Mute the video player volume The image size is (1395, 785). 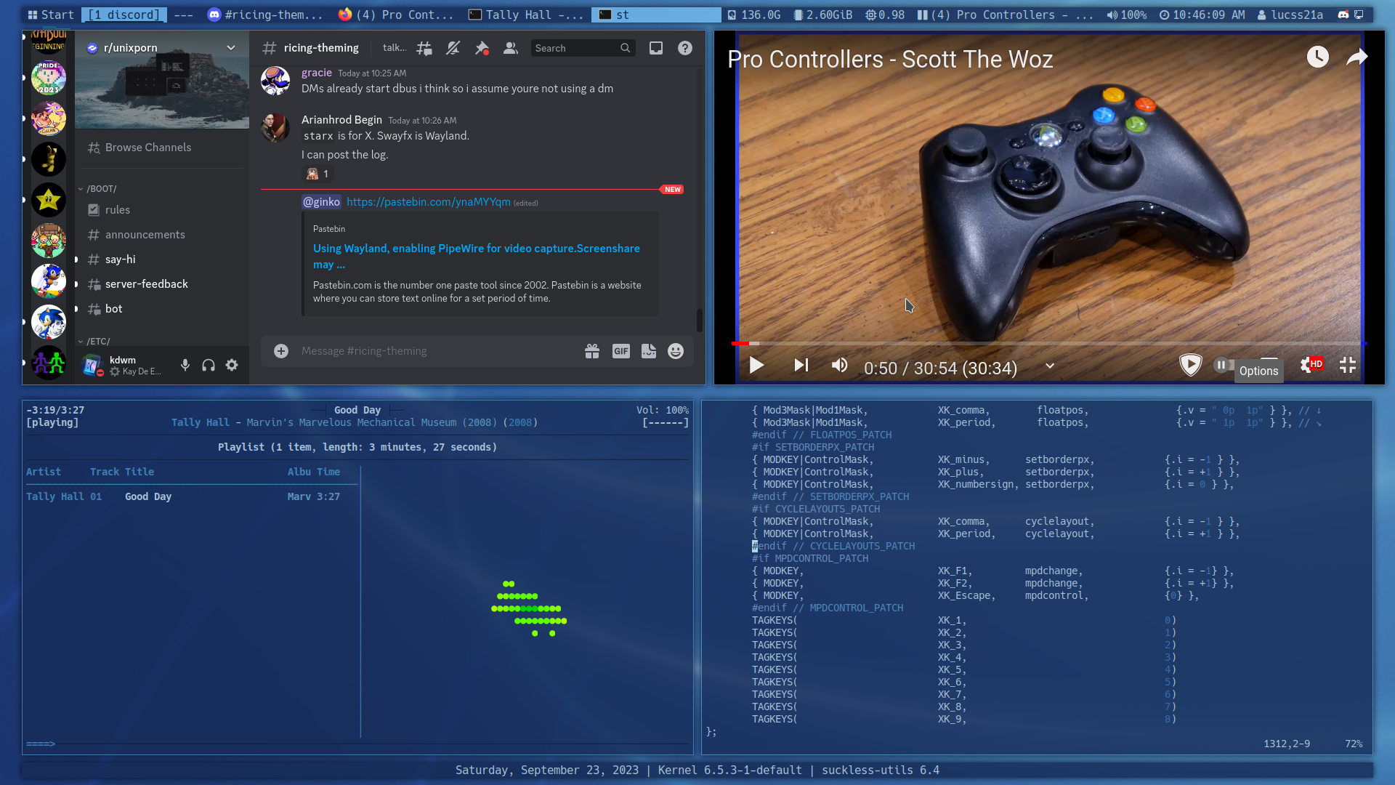pyautogui.click(x=839, y=366)
